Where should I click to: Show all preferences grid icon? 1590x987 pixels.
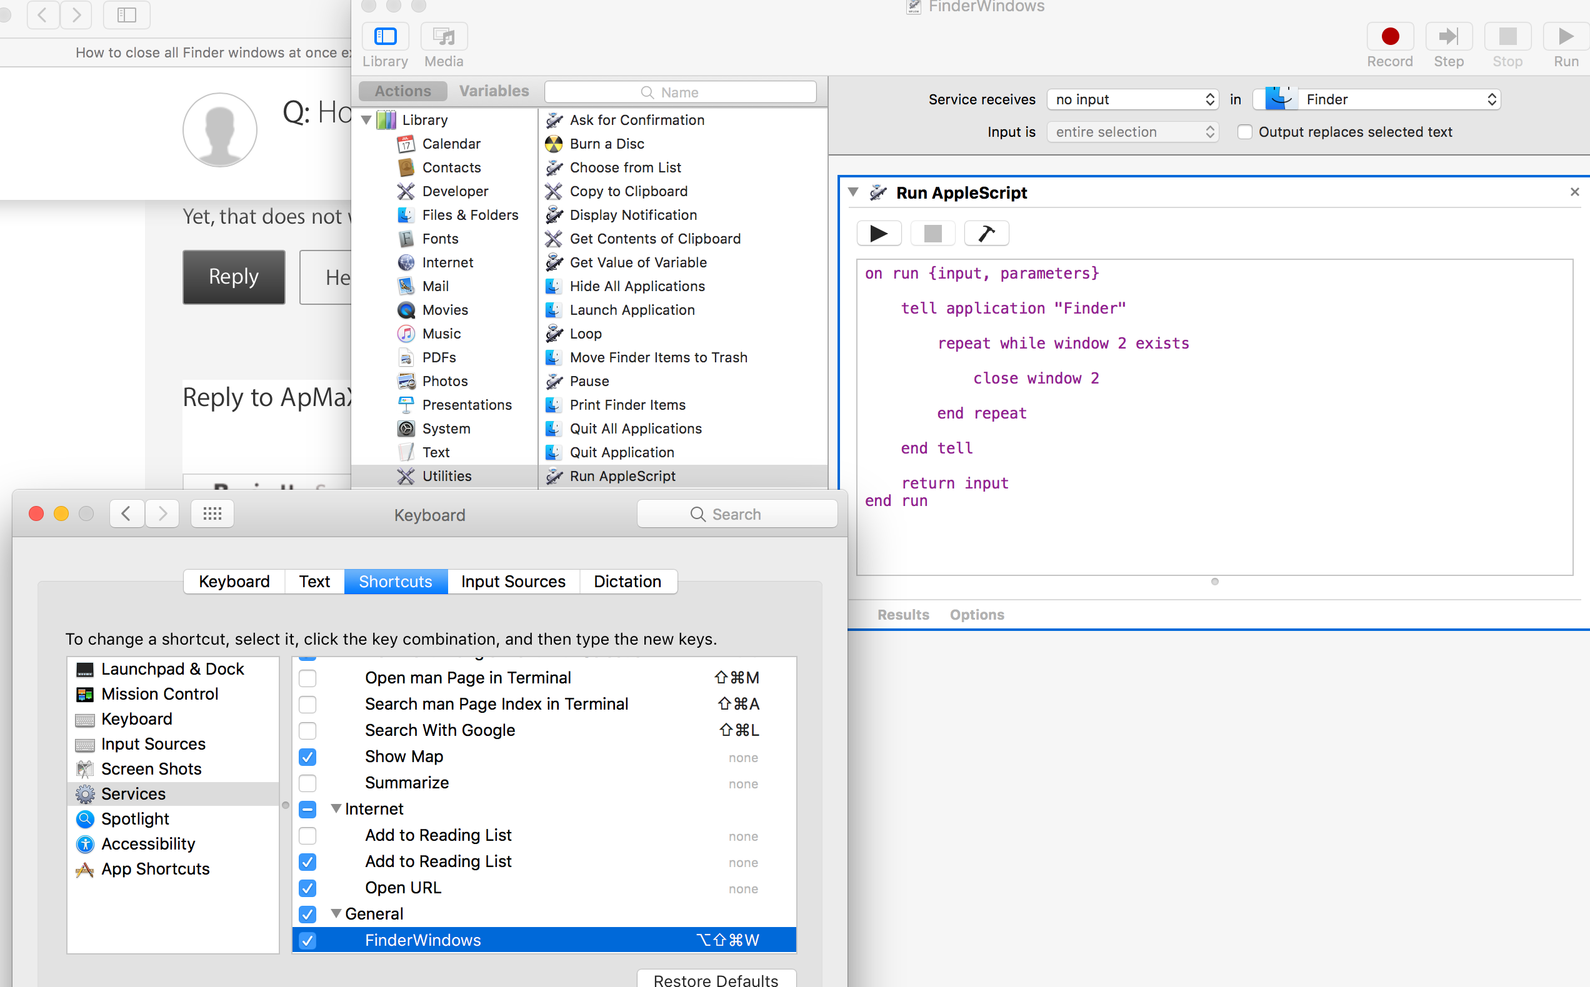pyautogui.click(x=212, y=514)
